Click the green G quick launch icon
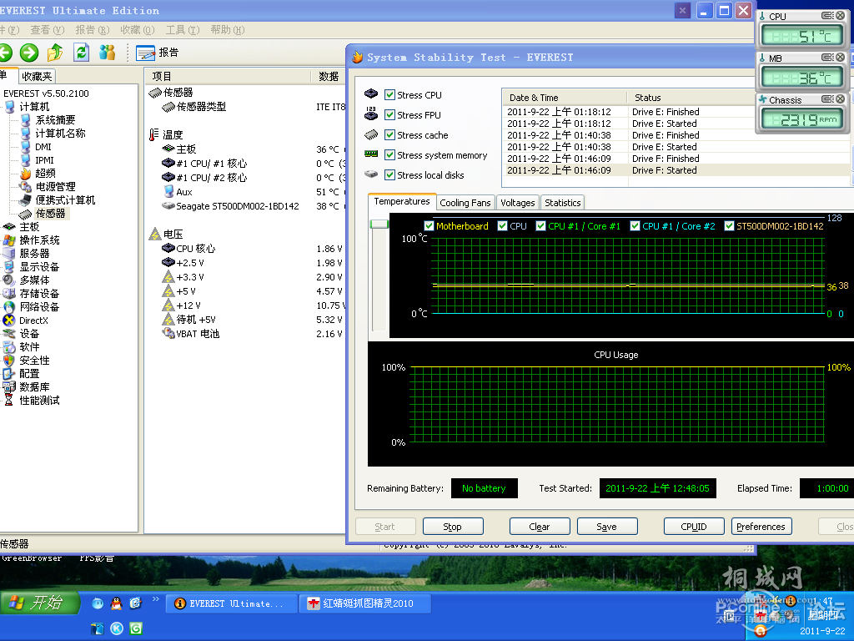This screenshot has height=641, width=854. (x=136, y=628)
